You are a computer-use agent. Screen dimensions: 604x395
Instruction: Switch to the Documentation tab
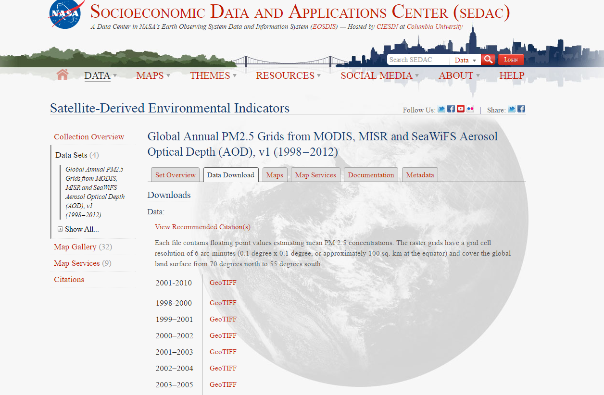pyautogui.click(x=371, y=175)
